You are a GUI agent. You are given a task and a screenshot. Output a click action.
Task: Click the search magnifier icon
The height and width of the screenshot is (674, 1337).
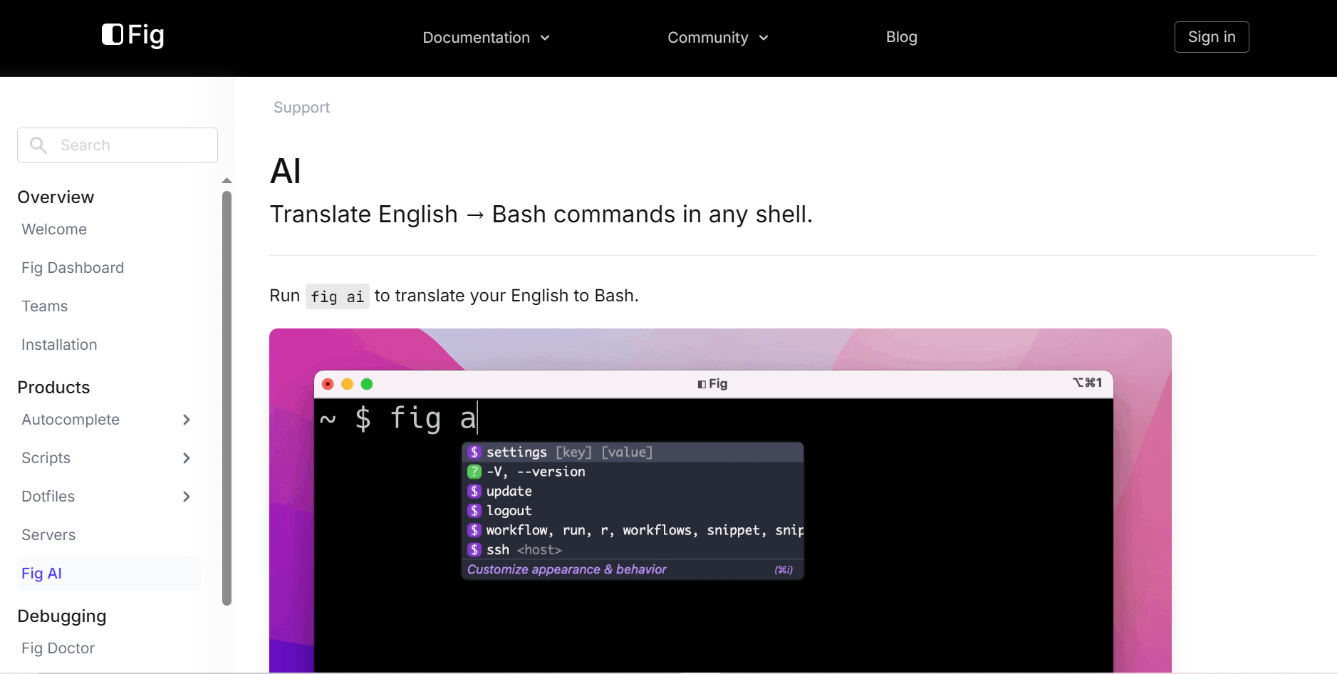(x=38, y=145)
